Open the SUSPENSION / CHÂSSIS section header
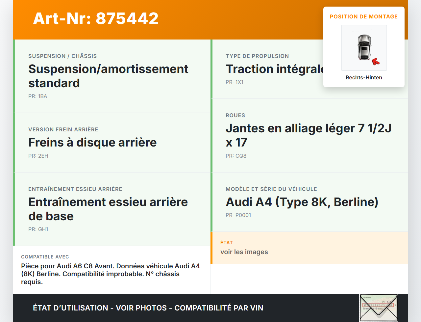This screenshot has width=421, height=322. point(63,56)
